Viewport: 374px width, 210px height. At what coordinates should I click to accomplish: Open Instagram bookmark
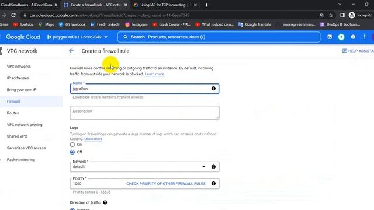(x=136, y=24)
